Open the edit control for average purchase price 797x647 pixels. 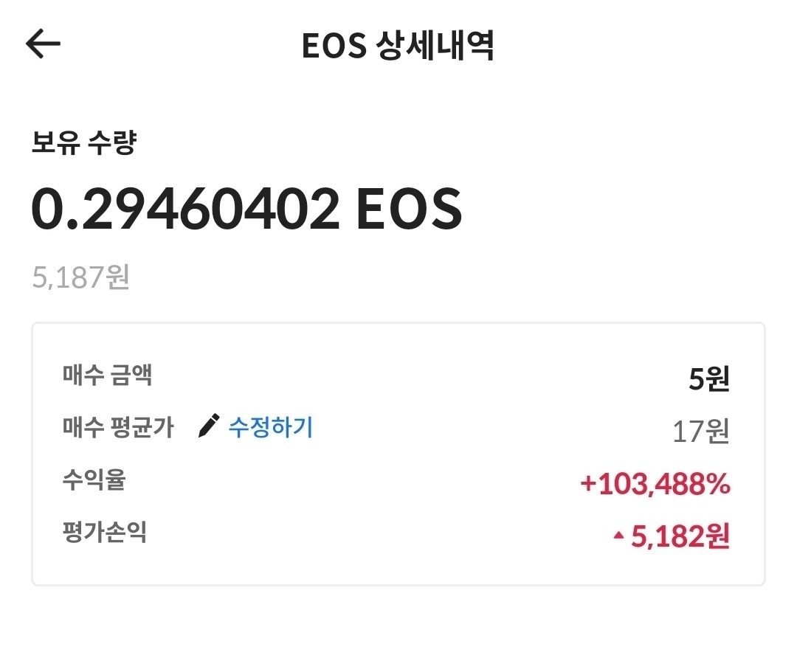click(x=271, y=426)
